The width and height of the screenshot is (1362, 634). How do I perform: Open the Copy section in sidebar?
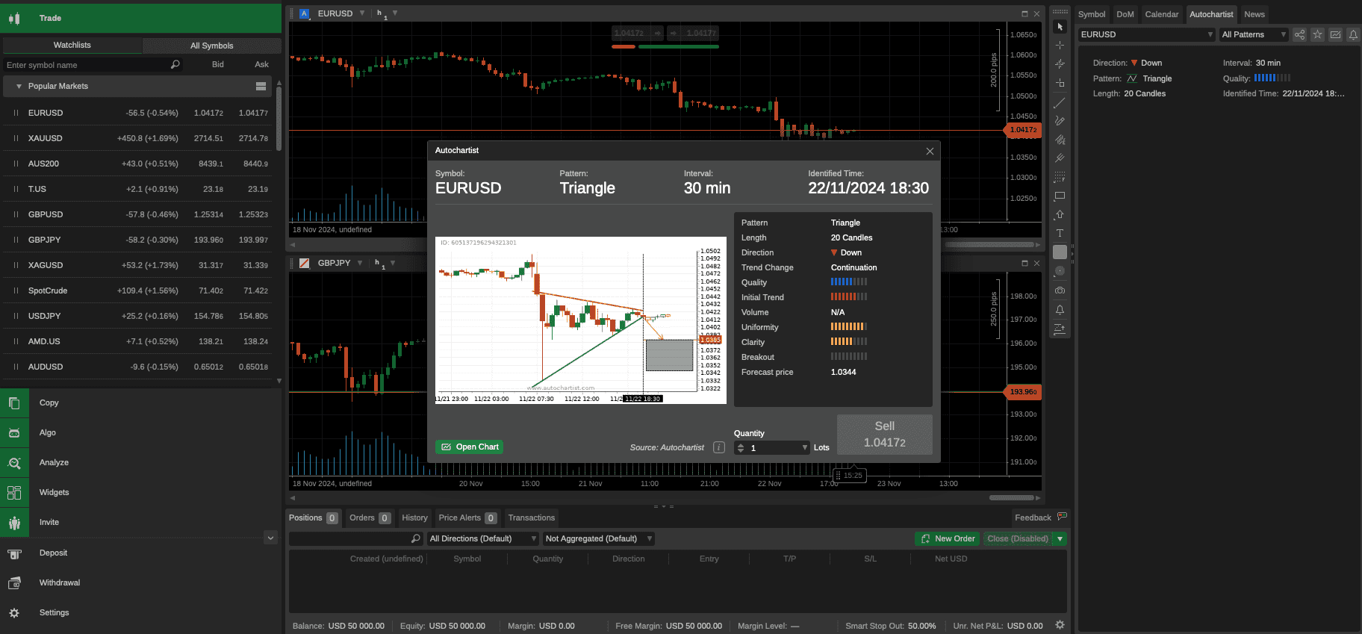140,403
